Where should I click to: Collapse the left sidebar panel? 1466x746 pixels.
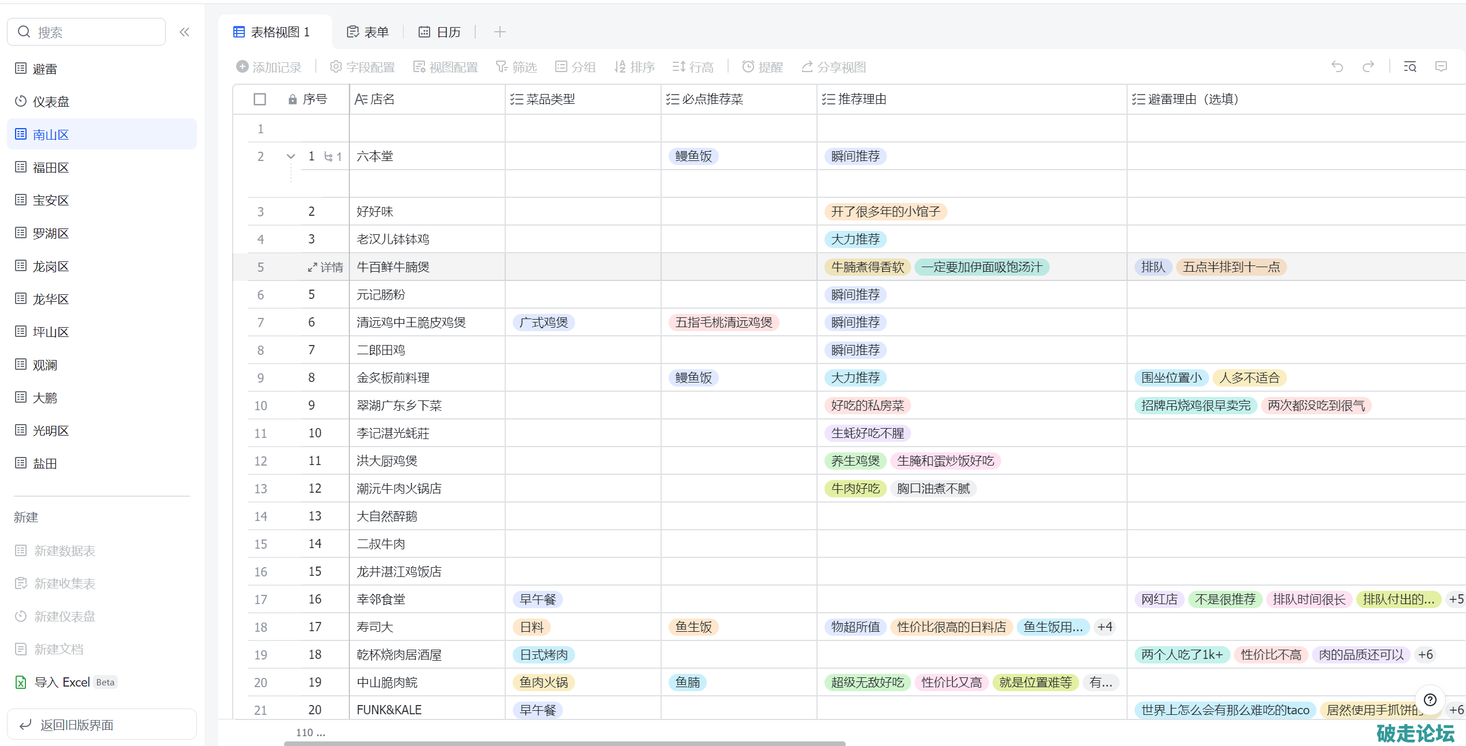pyautogui.click(x=184, y=32)
